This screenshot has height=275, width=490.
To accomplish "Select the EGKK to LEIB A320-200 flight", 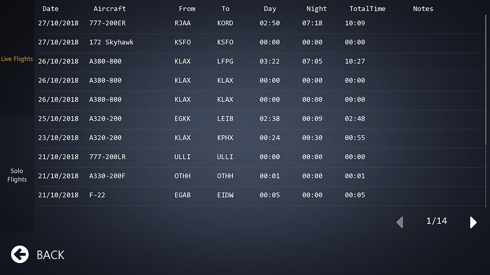I will [x=261, y=119].
